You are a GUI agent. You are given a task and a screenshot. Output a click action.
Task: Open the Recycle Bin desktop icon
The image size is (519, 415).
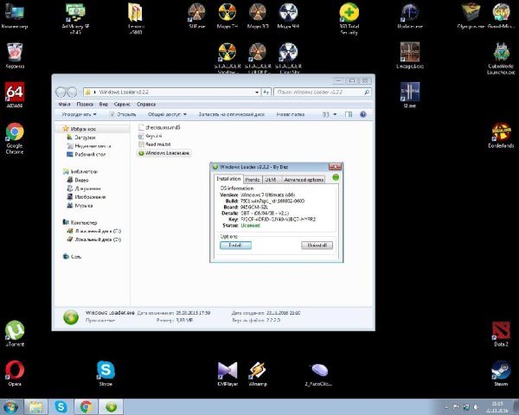coord(15,55)
